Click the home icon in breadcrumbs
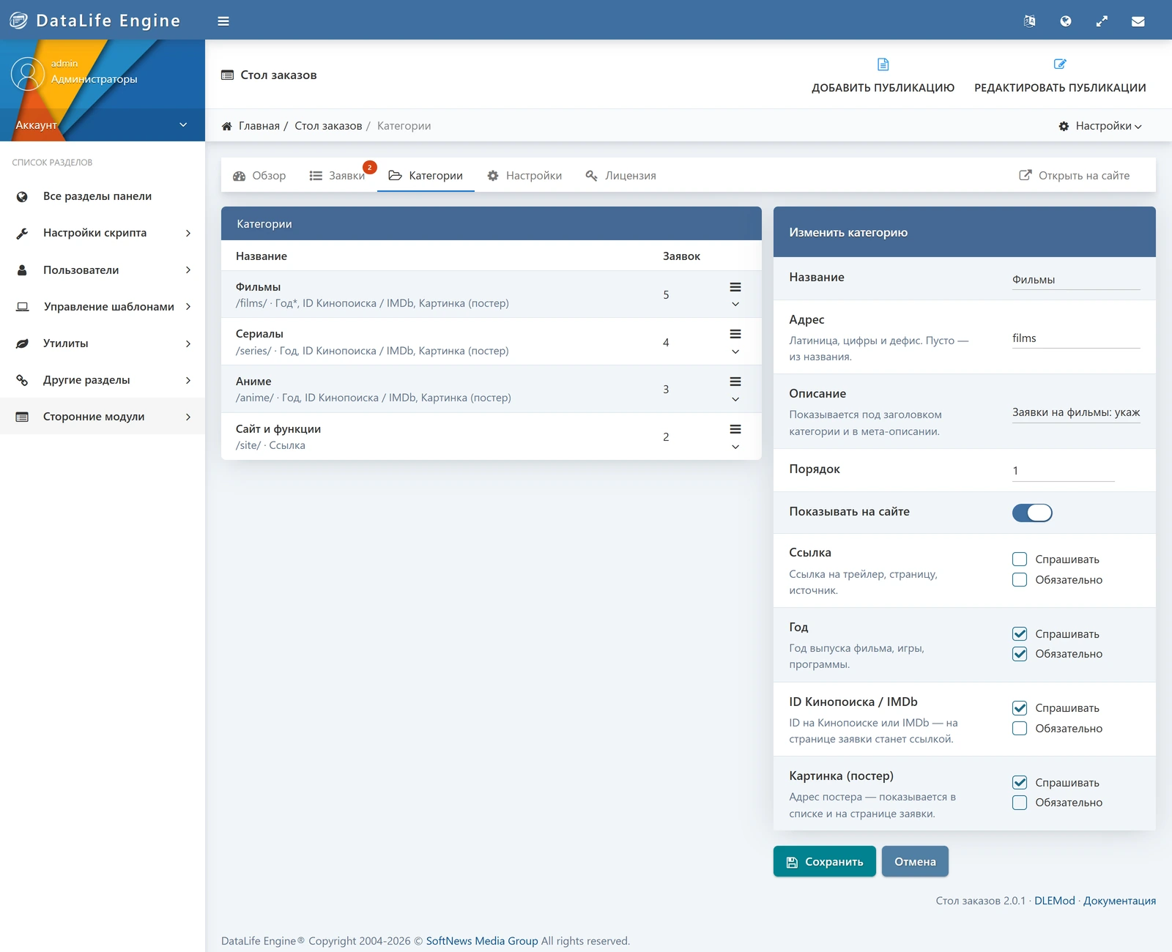The height and width of the screenshot is (952, 1172). [x=227, y=126]
